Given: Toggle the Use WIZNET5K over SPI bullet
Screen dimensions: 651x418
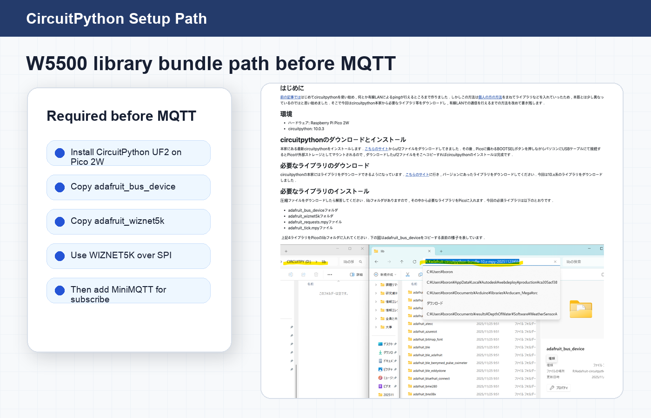Looking at the screenshot, I should coord(60,256).
